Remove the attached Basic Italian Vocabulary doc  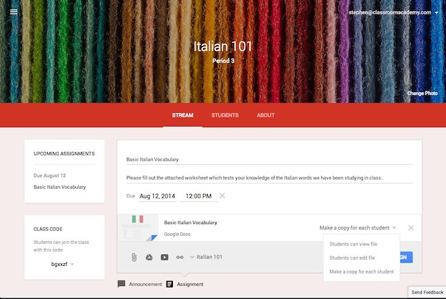click(411, 228)
